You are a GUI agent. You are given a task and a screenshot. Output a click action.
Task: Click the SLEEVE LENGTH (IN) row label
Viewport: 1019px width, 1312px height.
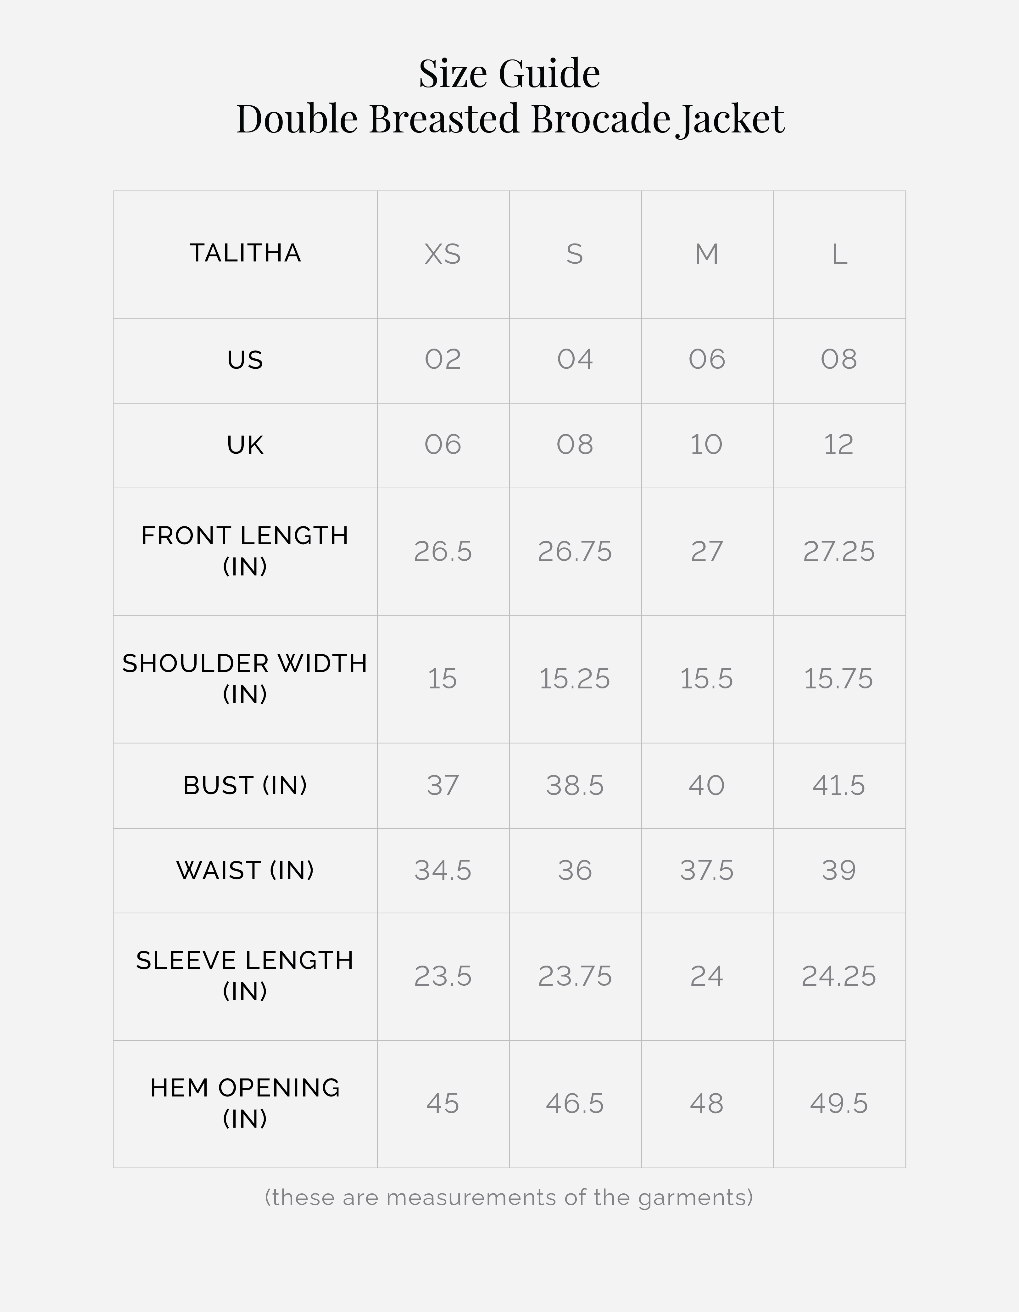tap(245, 976)
